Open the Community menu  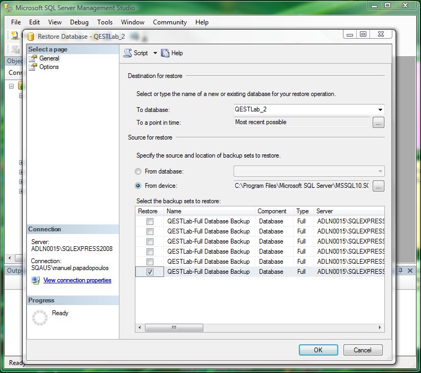[x=169, y=22]
